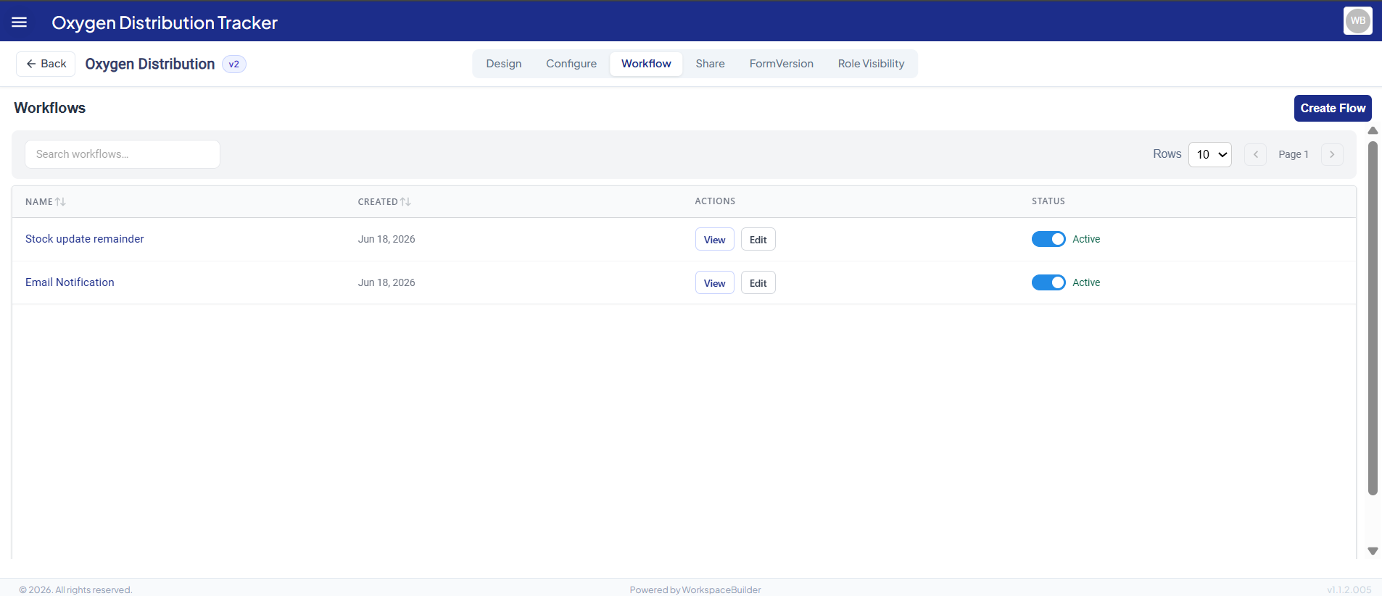Click Stock update remainder Jun 18, 2026 date
Screen dimensions: 1382x596
(x=386, y=239)
